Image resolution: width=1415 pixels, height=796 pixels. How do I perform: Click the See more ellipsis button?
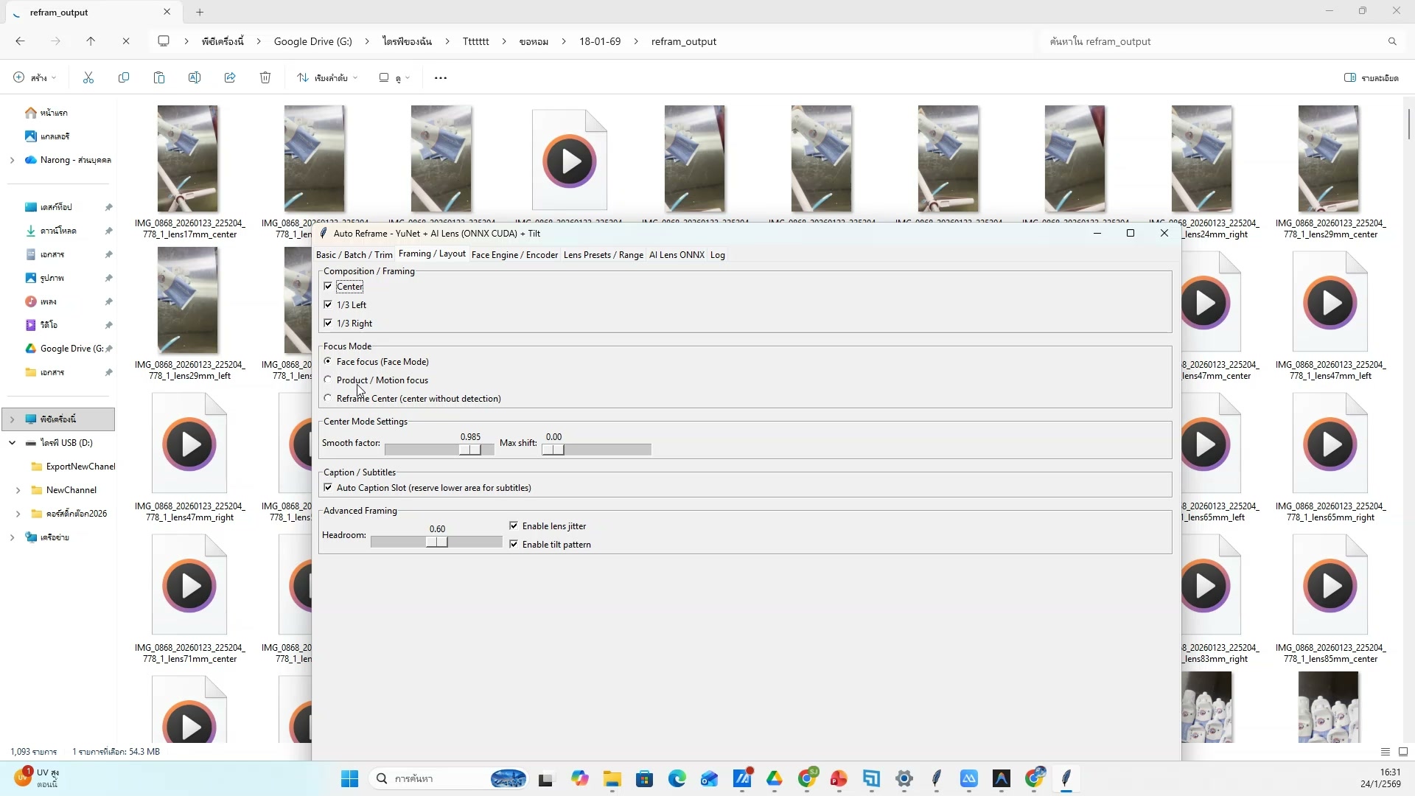tap(440, 77)
